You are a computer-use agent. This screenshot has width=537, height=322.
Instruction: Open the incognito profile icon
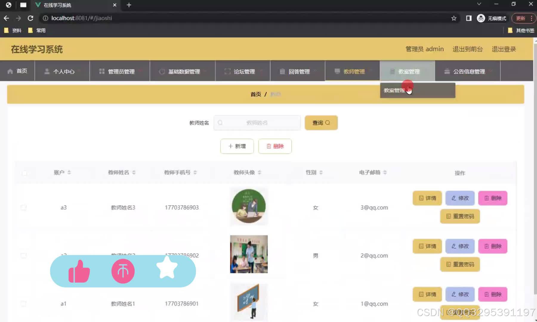[x=481, y=18]
